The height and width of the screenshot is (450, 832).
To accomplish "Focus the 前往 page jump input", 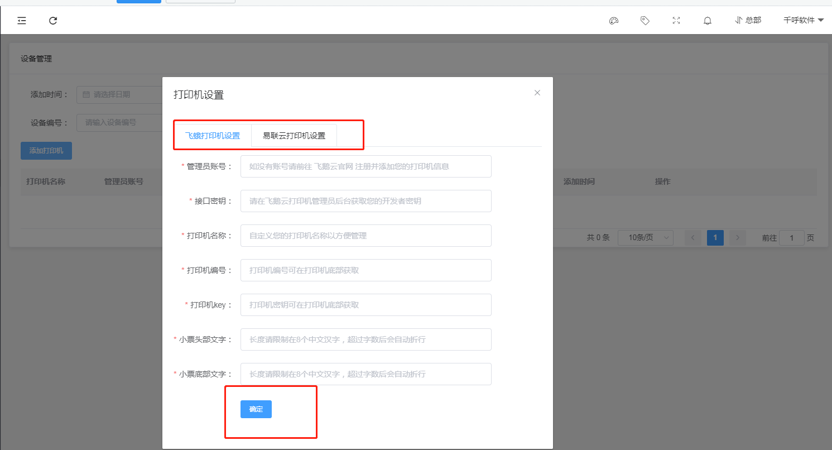I will pyautogui.click(x=792, y=238).
